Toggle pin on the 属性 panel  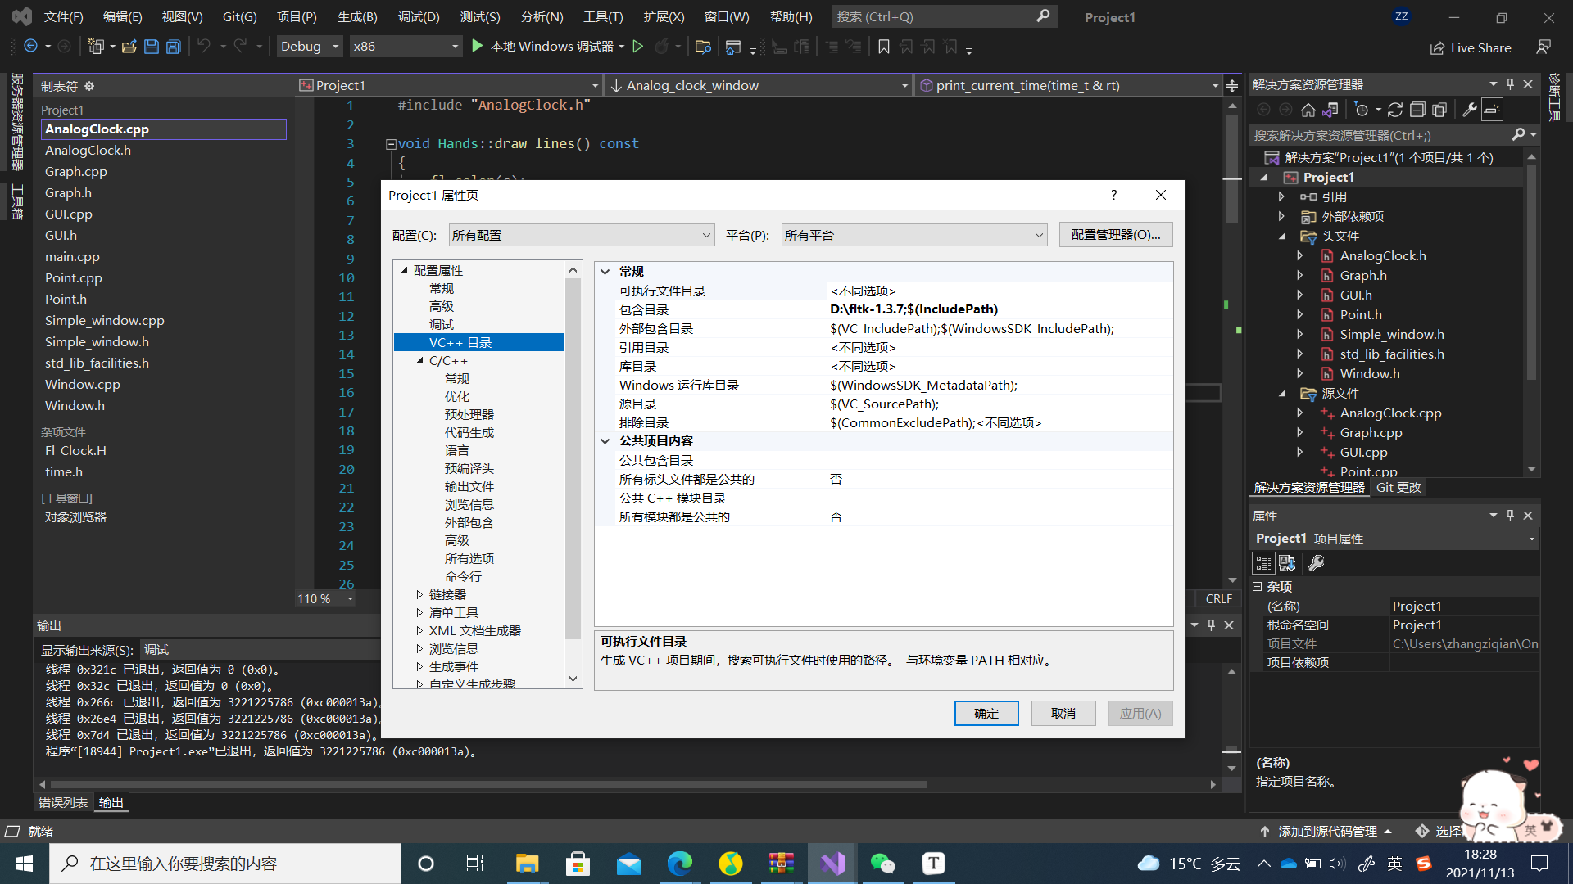1510,515
